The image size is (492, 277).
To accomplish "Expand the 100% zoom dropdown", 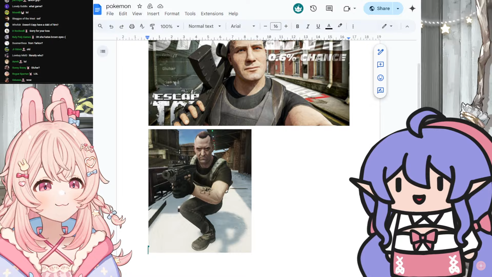I will (x=170, y=26).
